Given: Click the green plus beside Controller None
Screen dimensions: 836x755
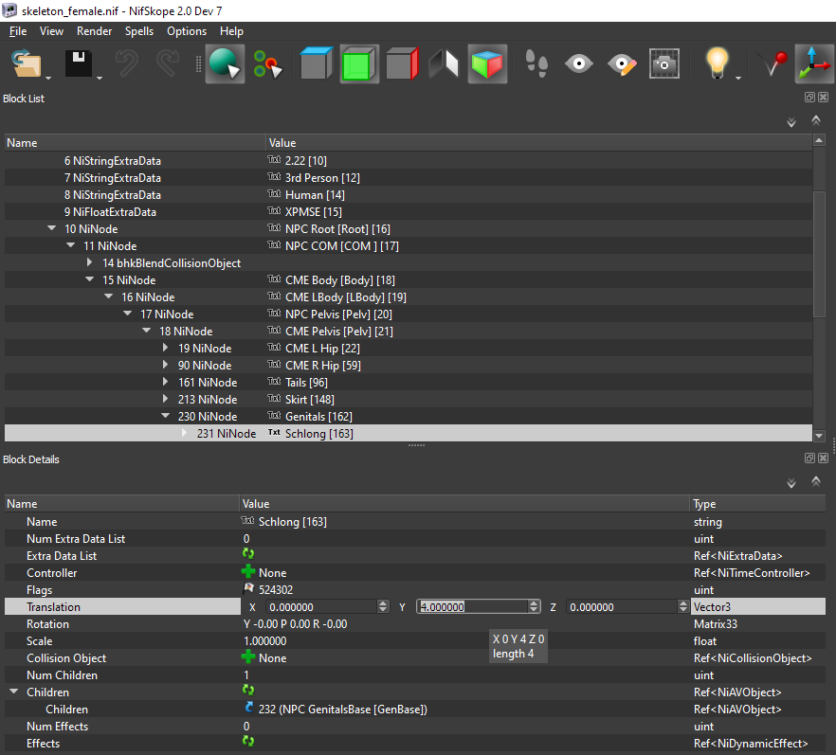Looking at the screenshot, I should [248, 572].
